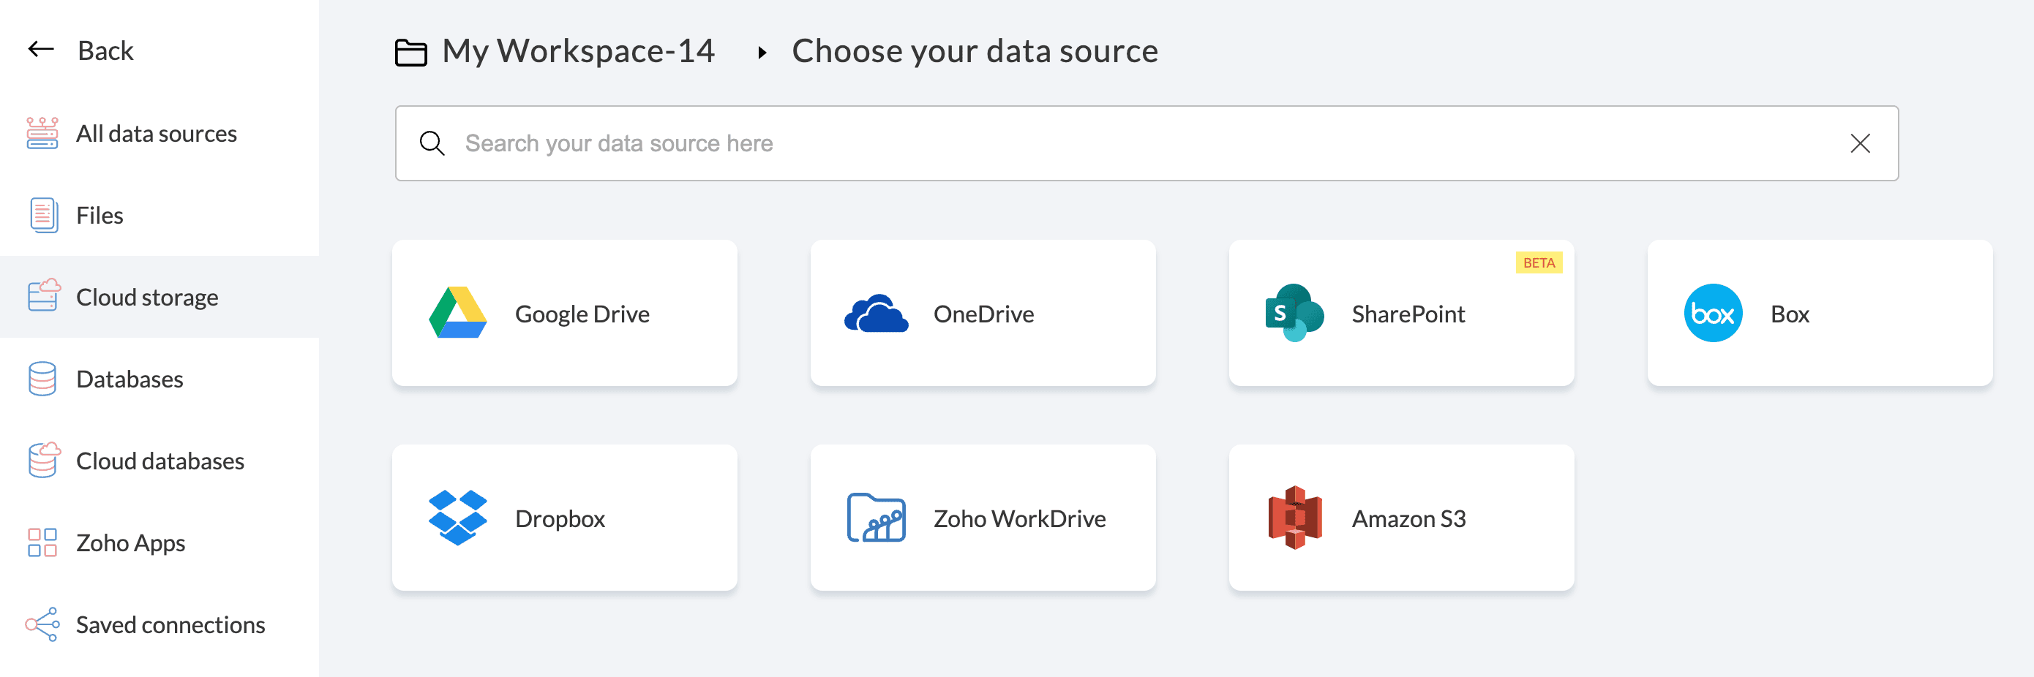Click the BETA badge on SharePoint
Screen dimensions: 2034x677
(1538, 262)
